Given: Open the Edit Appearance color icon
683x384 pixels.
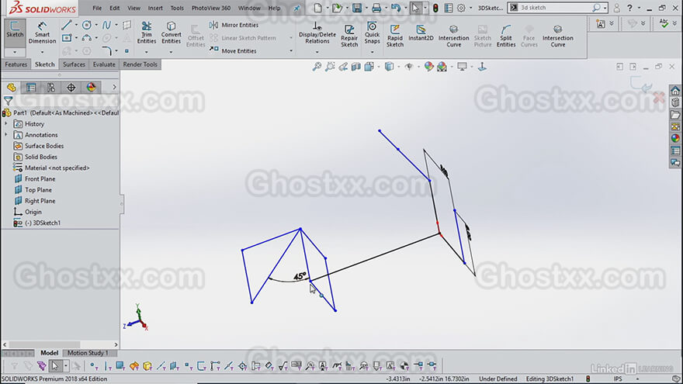Looking at the screenshot, I should tap(428, 67).
